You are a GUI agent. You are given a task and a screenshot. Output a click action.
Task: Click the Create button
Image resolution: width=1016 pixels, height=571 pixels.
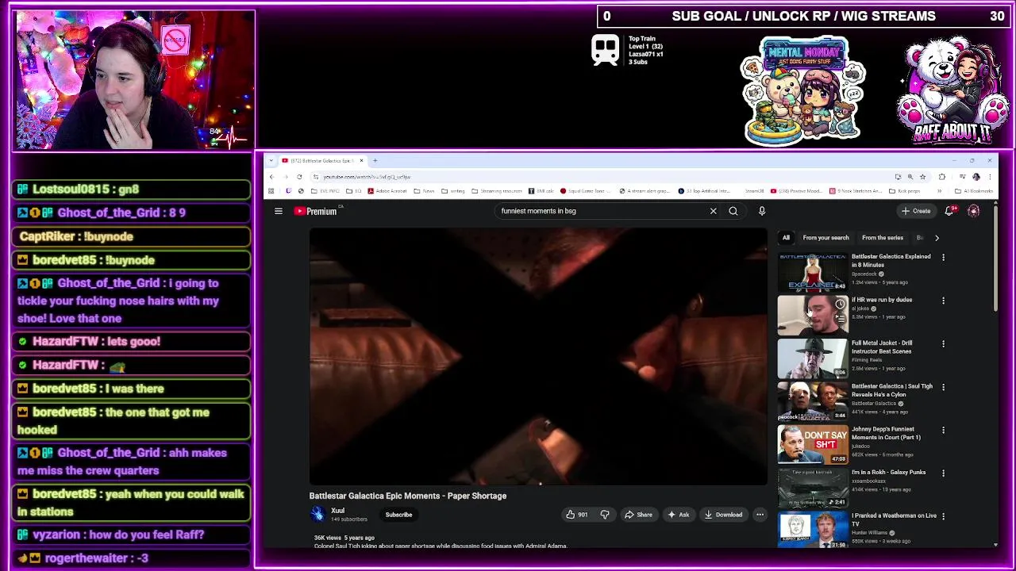tap(916, 211)
